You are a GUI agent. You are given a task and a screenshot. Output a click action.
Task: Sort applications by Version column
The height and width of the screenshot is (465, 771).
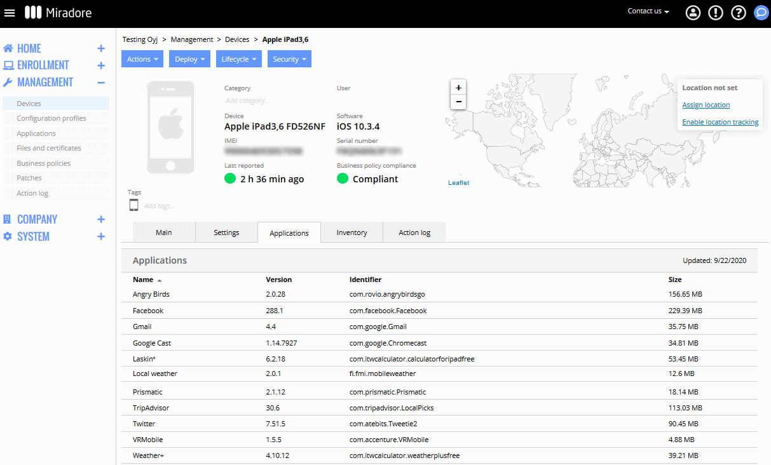279,280
